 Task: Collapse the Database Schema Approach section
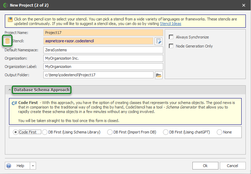click(x=9, y=90)
